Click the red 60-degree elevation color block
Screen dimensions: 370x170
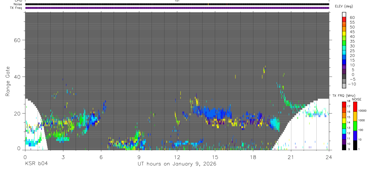pyautogui.click(x=344, y=20)
